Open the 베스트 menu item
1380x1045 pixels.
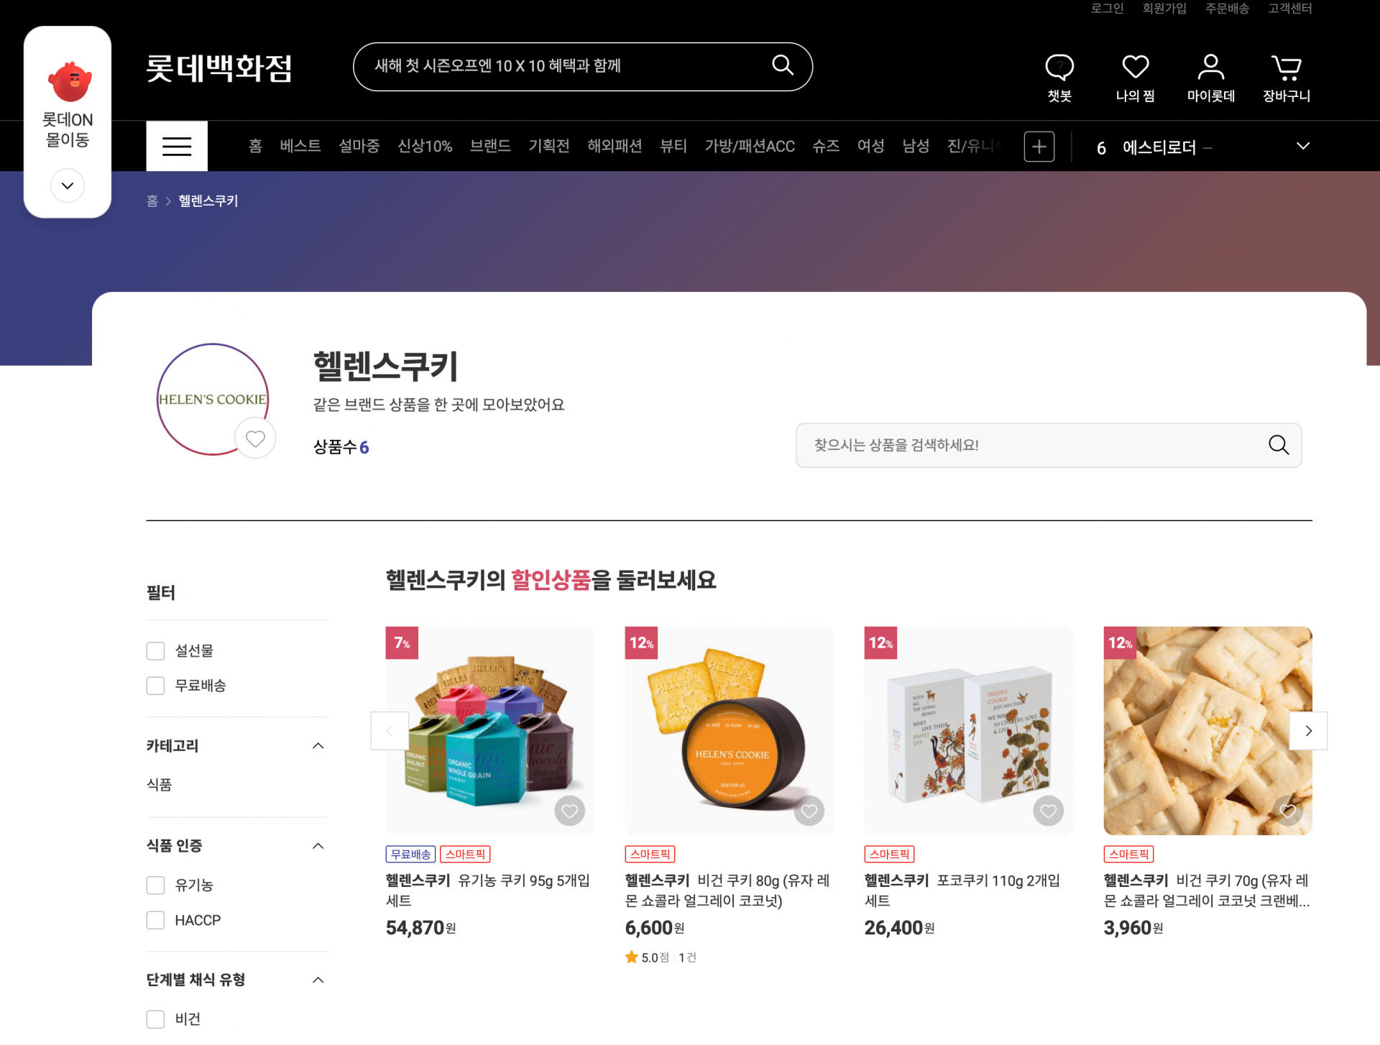click(300, 146)
